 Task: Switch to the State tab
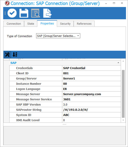[31, 24]
